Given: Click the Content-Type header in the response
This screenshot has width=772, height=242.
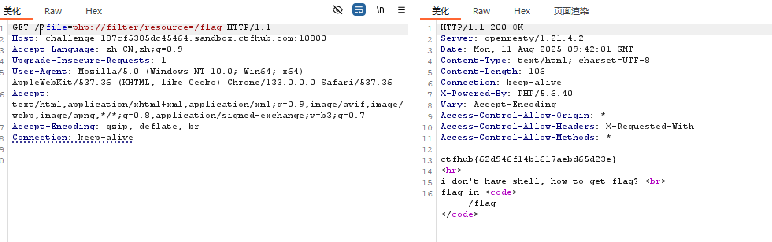Looking at the screenshot, I should click(545, 60).
